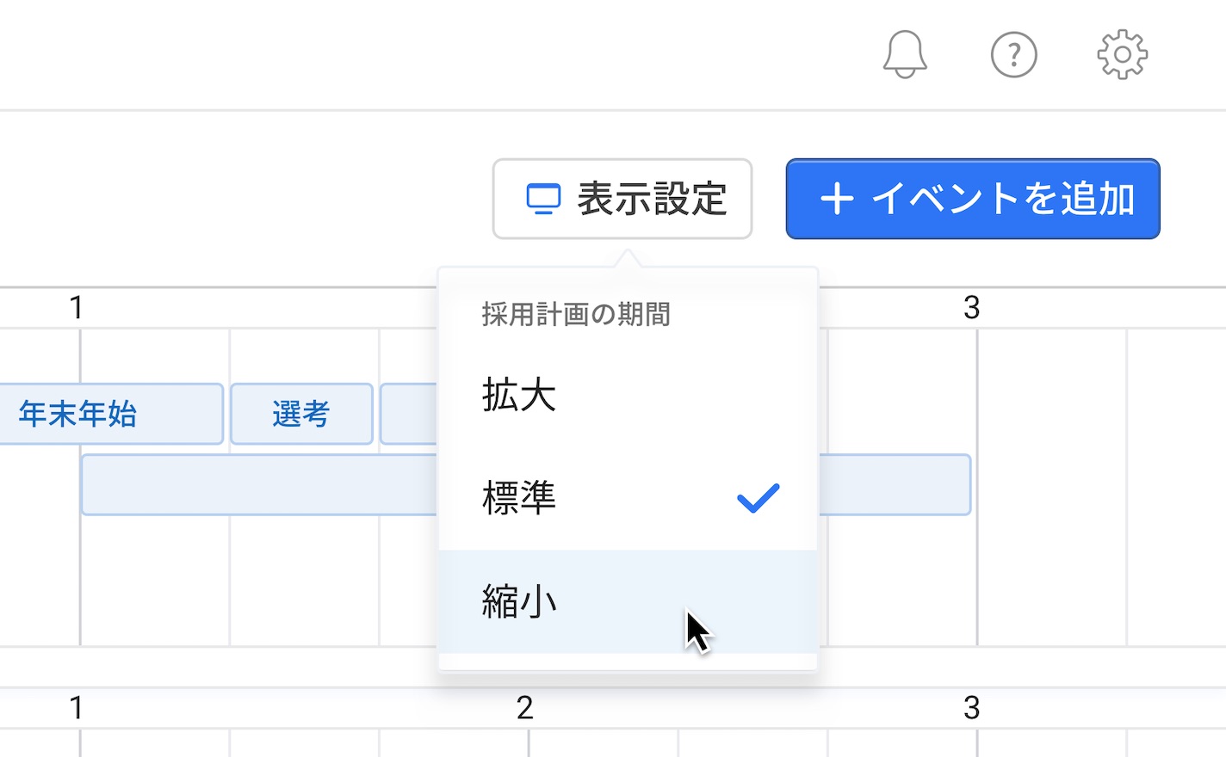Click month 2 in the lower timeline header

(x=524, y=708)
